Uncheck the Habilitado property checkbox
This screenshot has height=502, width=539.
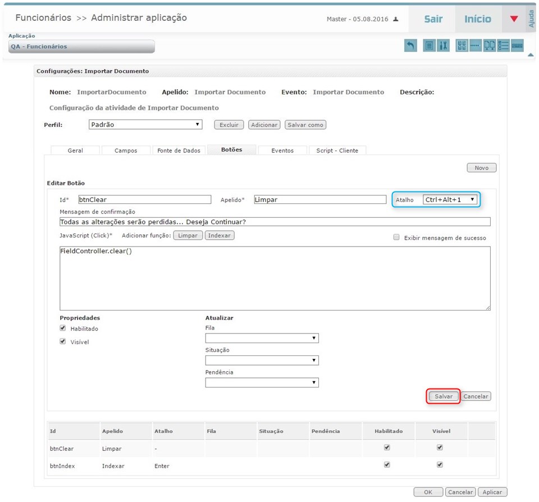[63, 328]
